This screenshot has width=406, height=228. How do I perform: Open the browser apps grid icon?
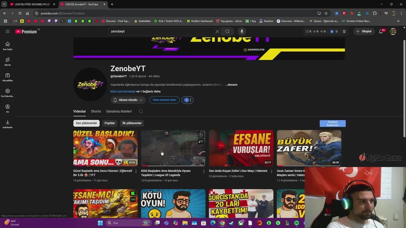[5, 21]
